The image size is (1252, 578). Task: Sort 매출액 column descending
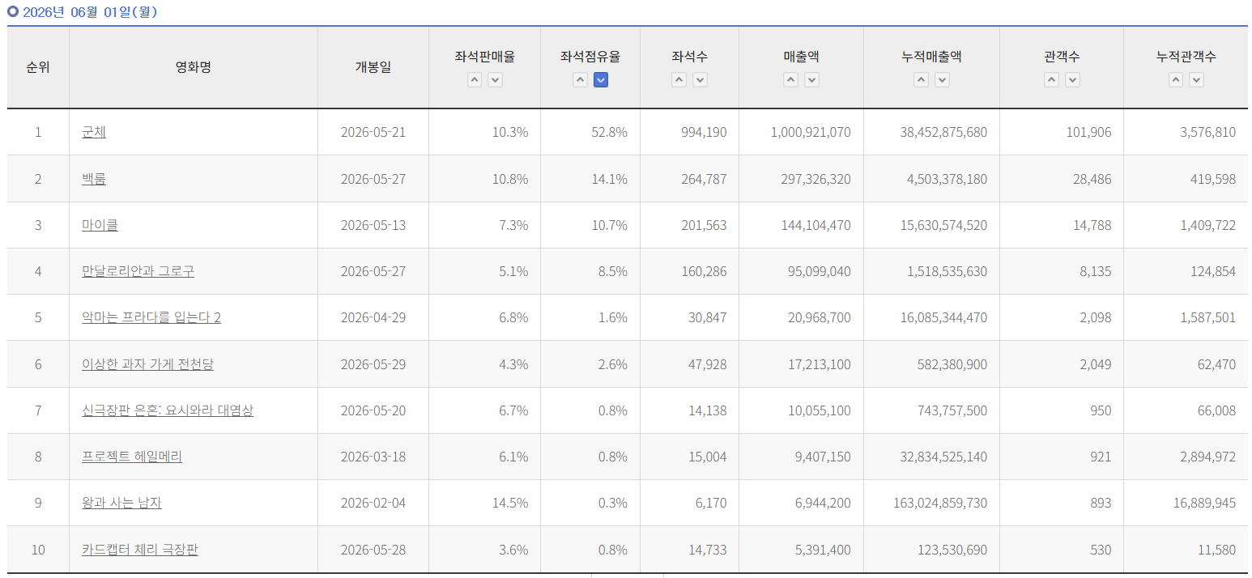coord(812,80)
